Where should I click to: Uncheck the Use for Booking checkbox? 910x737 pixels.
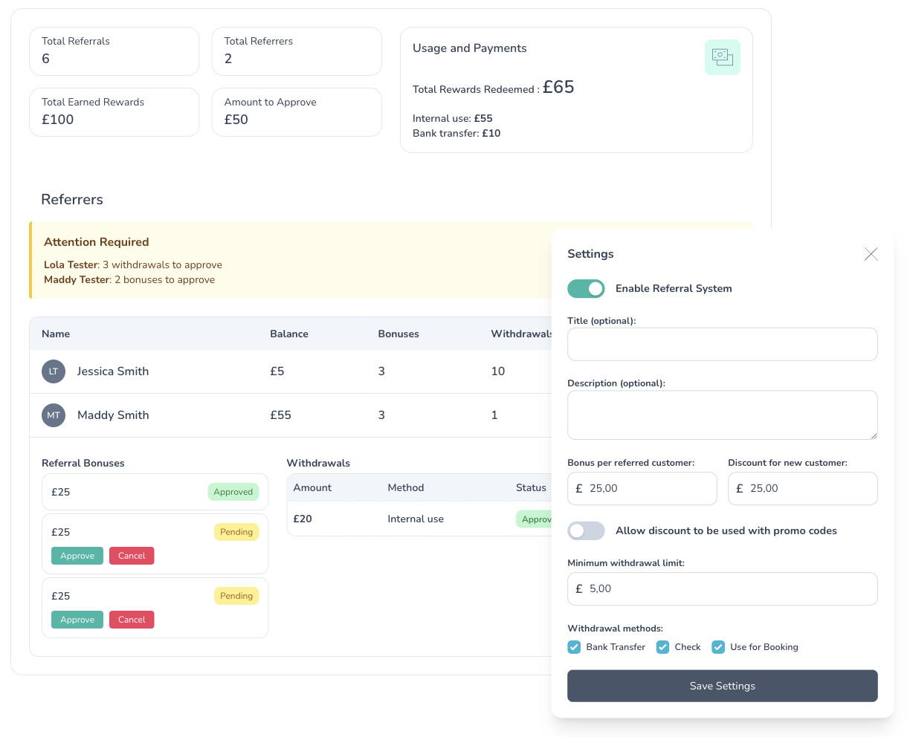tap(718, 647)
